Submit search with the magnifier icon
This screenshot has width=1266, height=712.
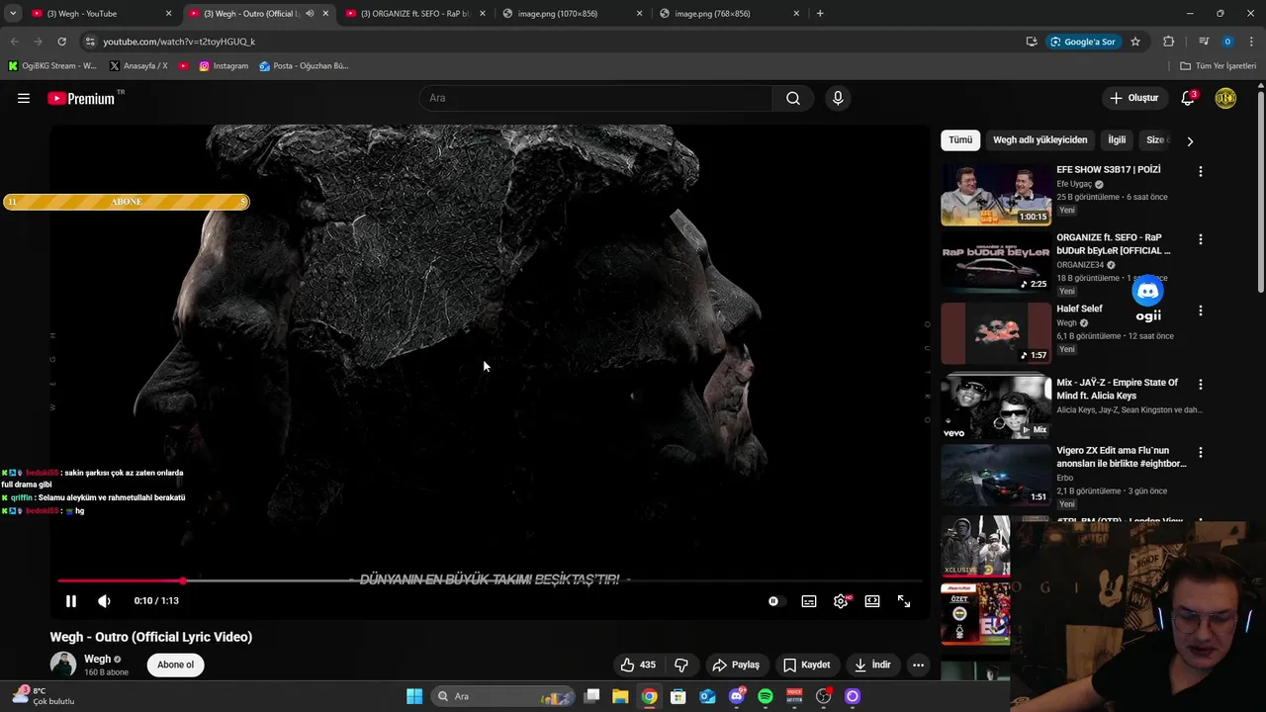(x=793, y=98)
